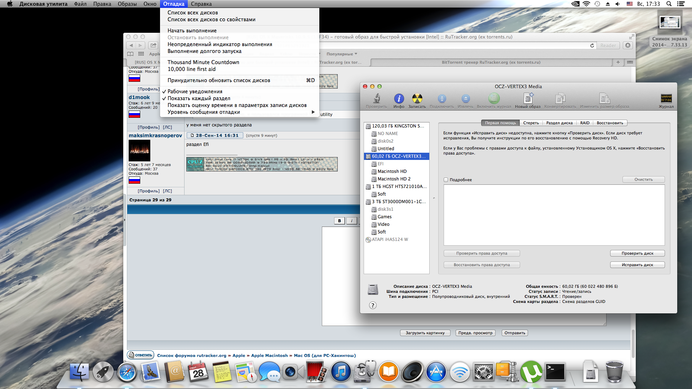Open uTorrent from the Dock
The width and height of the screenshot is (692, 389).
coord(531,372)
